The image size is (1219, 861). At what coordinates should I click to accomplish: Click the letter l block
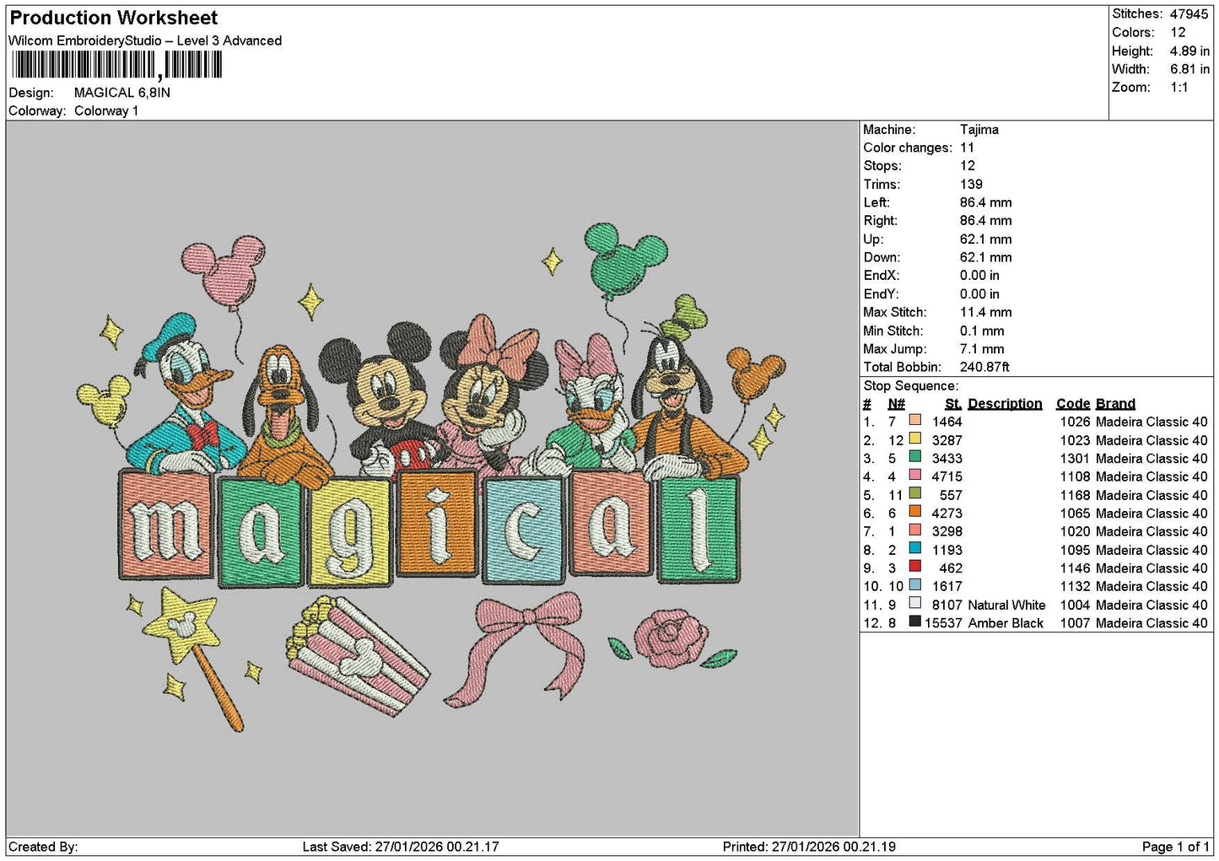(698, 527)
